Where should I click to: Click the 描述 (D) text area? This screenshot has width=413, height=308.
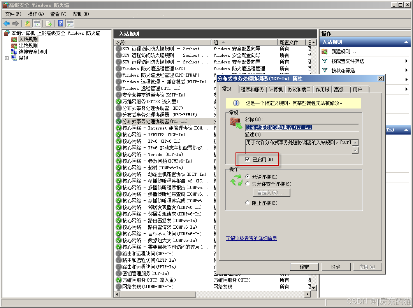click(299, 147)
